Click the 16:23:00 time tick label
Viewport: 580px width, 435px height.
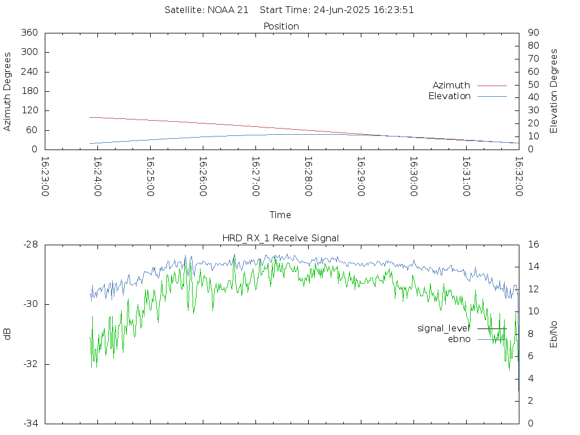45,177
